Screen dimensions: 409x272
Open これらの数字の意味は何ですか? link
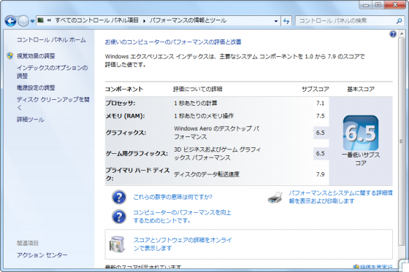(172, 197)
